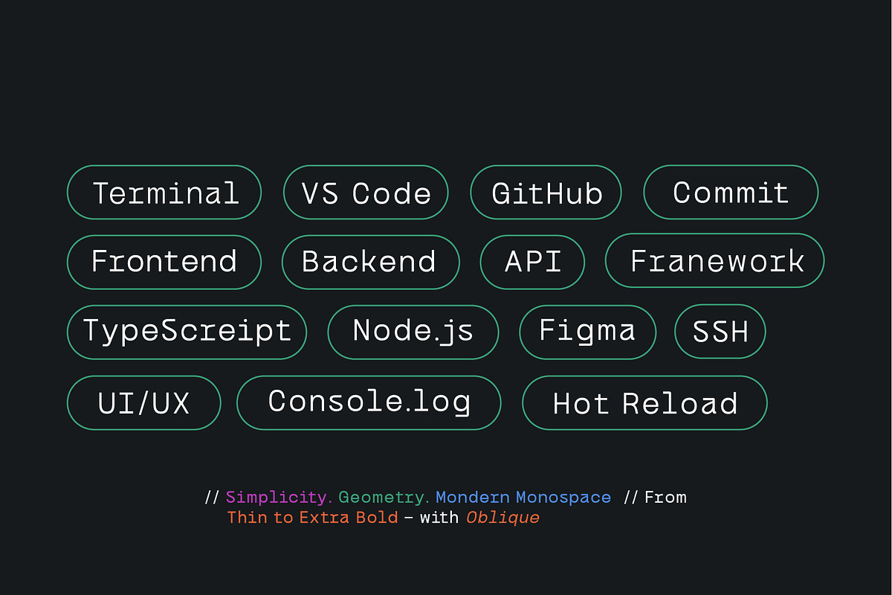Click the GitHub pill label

pyautogui.click(x=546, y=193)
